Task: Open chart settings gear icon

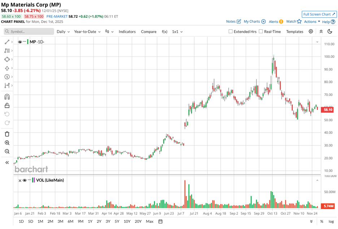Action: click(311, 31)
